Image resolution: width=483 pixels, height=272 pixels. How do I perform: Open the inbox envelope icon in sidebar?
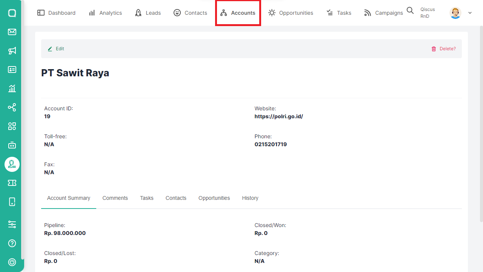point(12,32)
